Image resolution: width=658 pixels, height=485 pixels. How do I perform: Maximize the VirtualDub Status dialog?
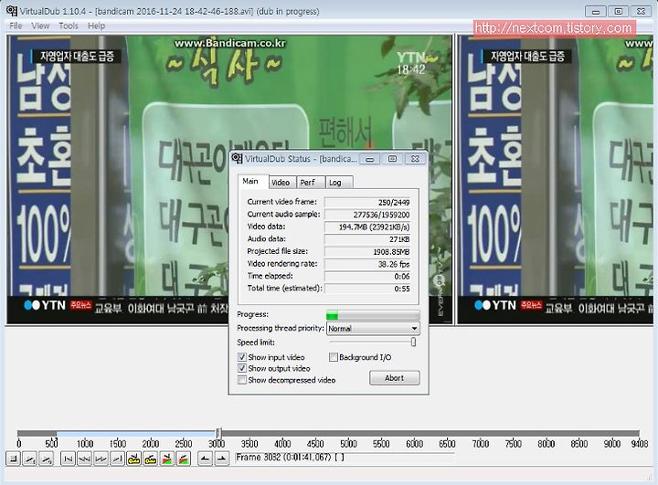[392, 159]
